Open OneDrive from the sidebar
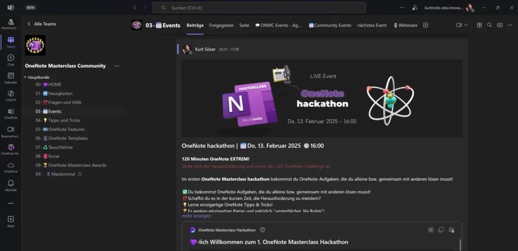Screen dimensions: 518x251 click(x=11, y=167)
